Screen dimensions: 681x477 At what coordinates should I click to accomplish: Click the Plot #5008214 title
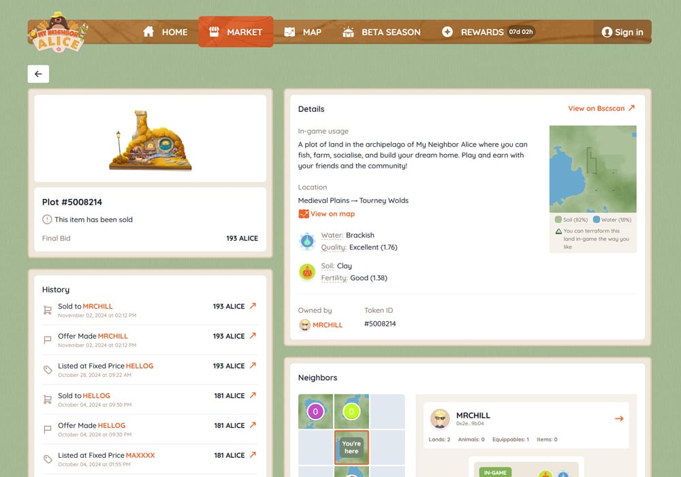[72, 202]
